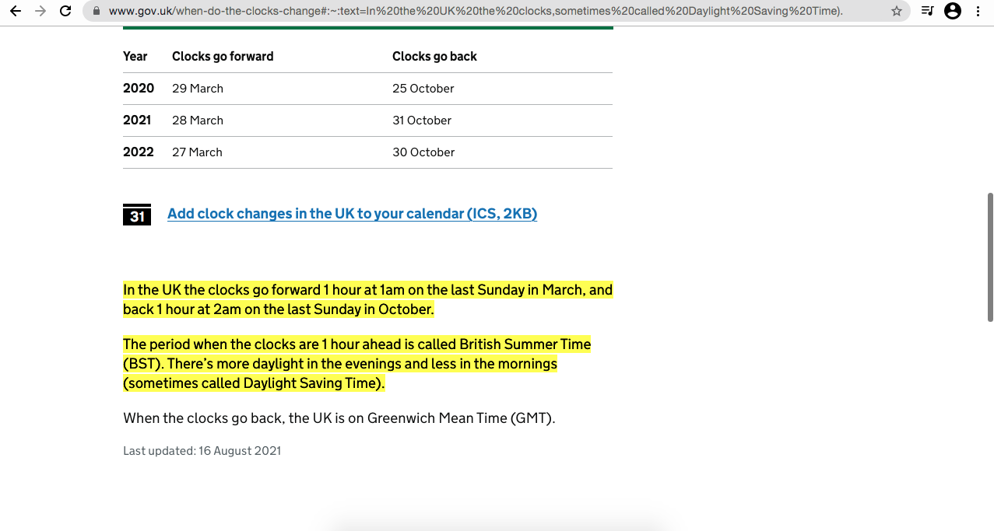Click the '30 October' table cell
The width and height of the screenshot is (994, 531).
(423, 152)
